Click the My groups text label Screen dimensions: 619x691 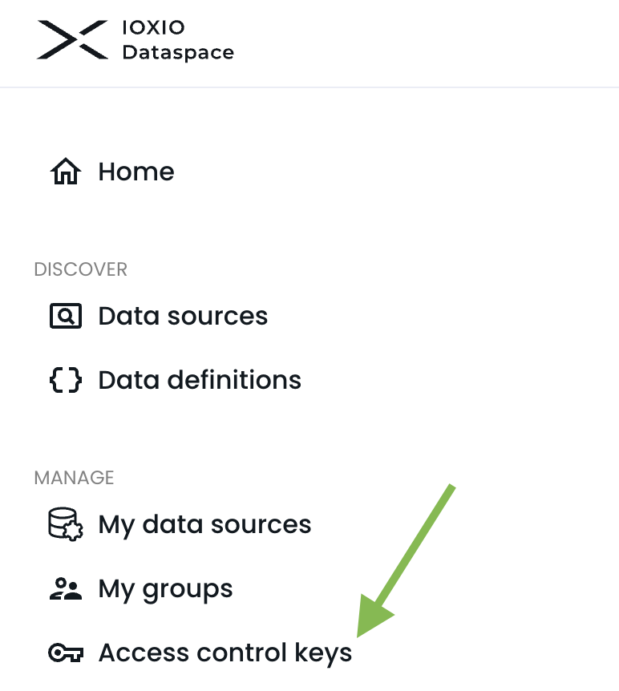click(165, 588)
